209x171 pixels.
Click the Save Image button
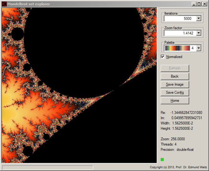point(175,84)
